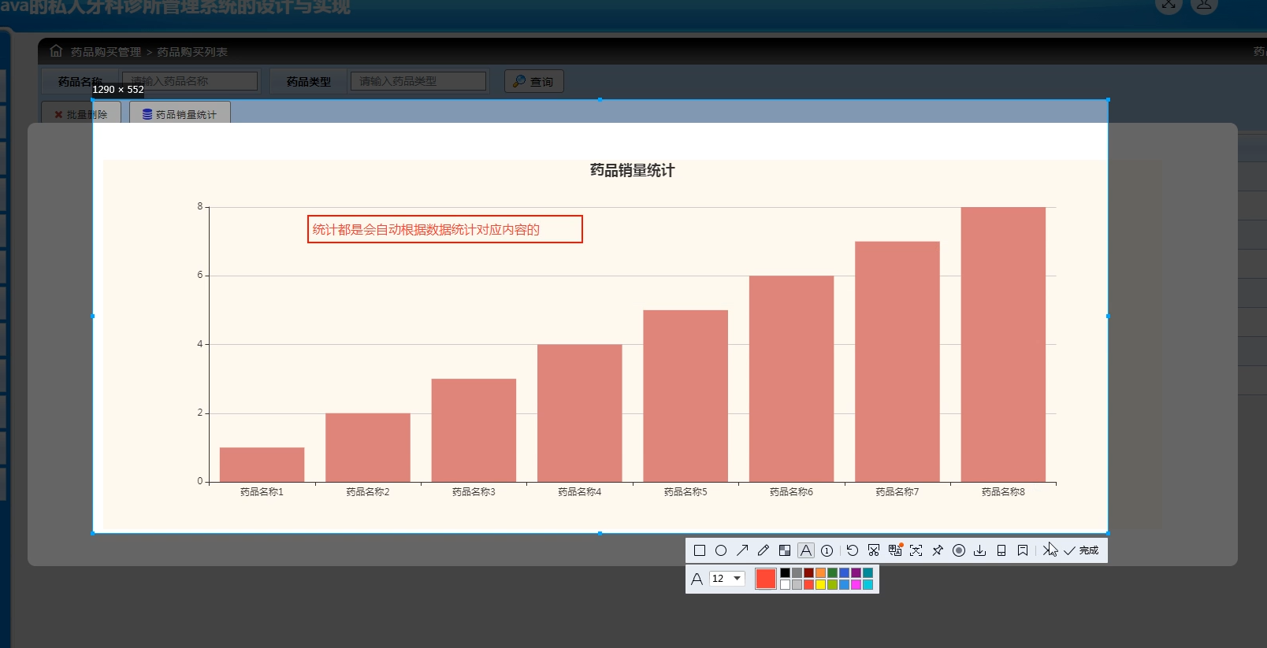Click the 查询 search button
The height and width of the screenshot is (648, 1267).
click(x=534, y=81)
